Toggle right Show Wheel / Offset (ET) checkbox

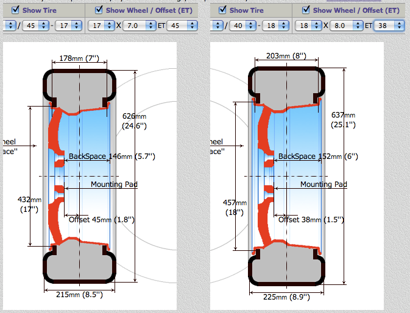tap(306, 10)
